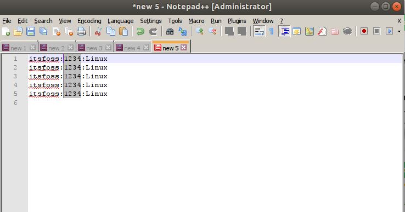Switch to the new 3 tab
The width and height of the screenshot is (405, 212).
94,48
